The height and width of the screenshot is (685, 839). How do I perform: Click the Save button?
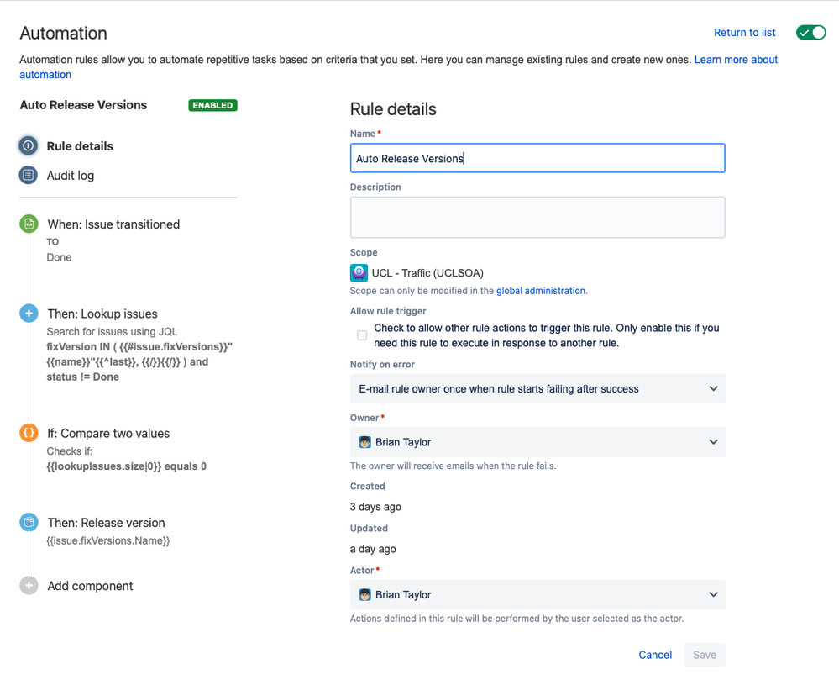click(x=705, y=655)
